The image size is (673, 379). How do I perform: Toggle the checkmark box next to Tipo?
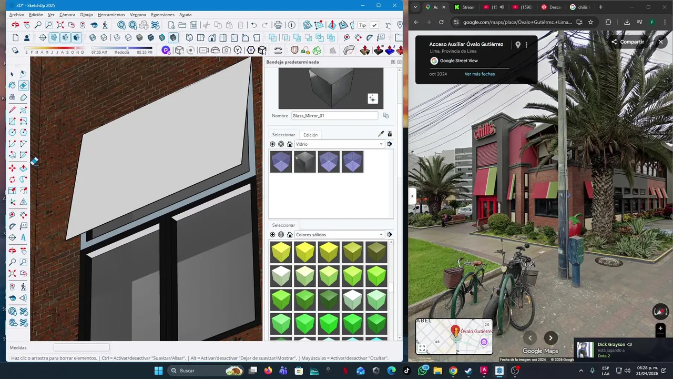pos(374,25)
